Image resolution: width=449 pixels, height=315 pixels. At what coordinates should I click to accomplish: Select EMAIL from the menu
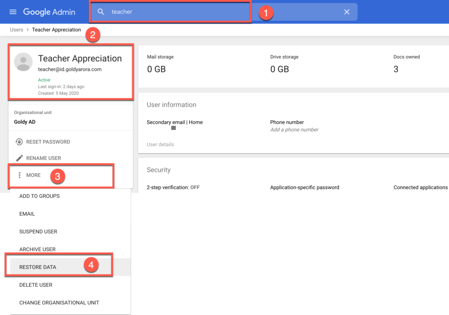[71, 214]
